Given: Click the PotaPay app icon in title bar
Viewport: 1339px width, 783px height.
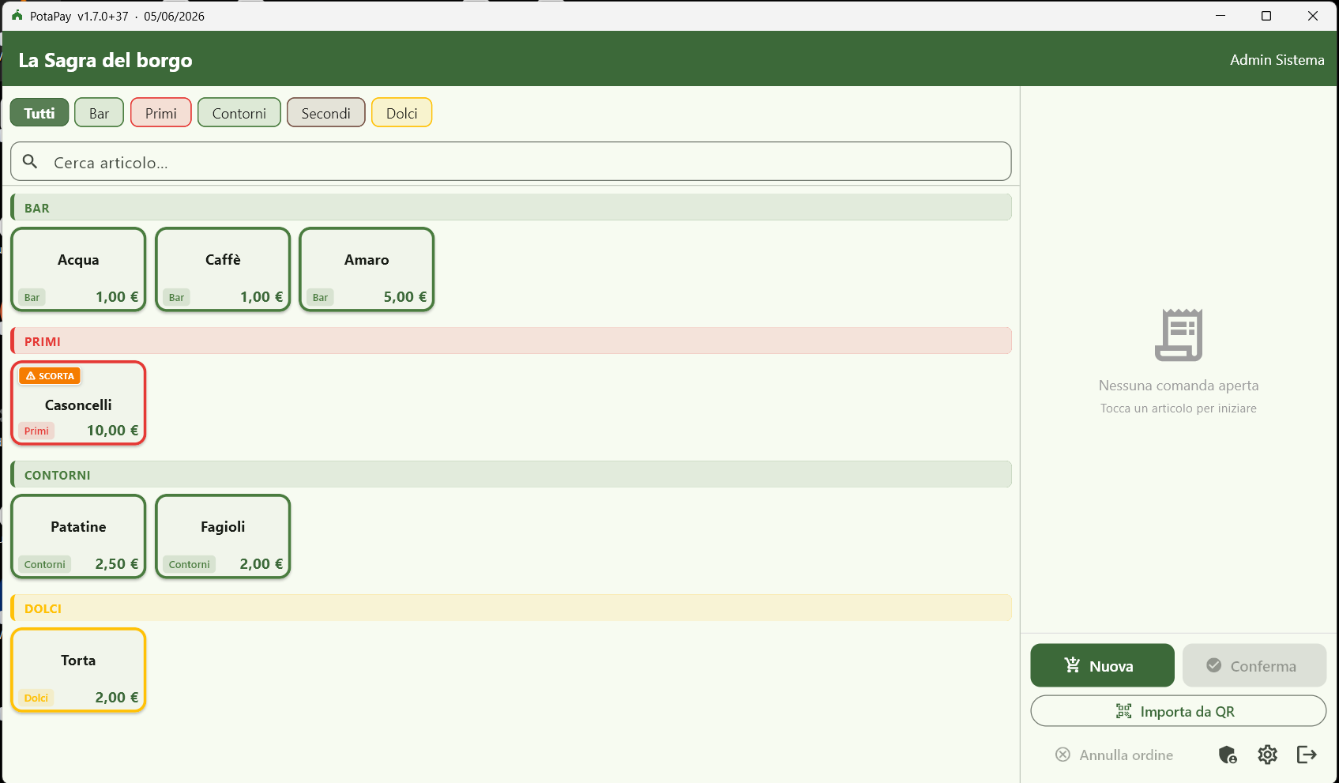Looking at the screenshot, I should 17,16.
